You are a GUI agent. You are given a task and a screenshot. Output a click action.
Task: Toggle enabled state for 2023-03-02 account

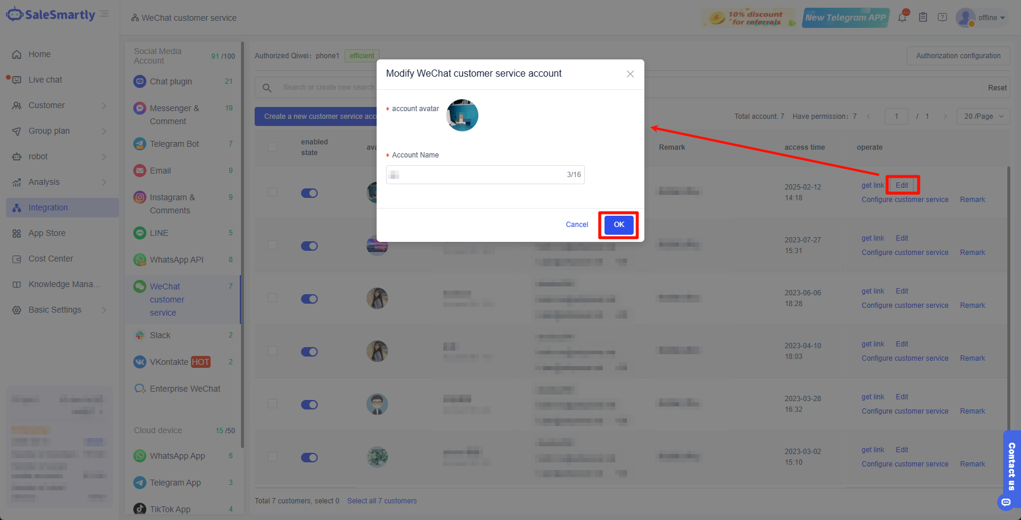309,458
